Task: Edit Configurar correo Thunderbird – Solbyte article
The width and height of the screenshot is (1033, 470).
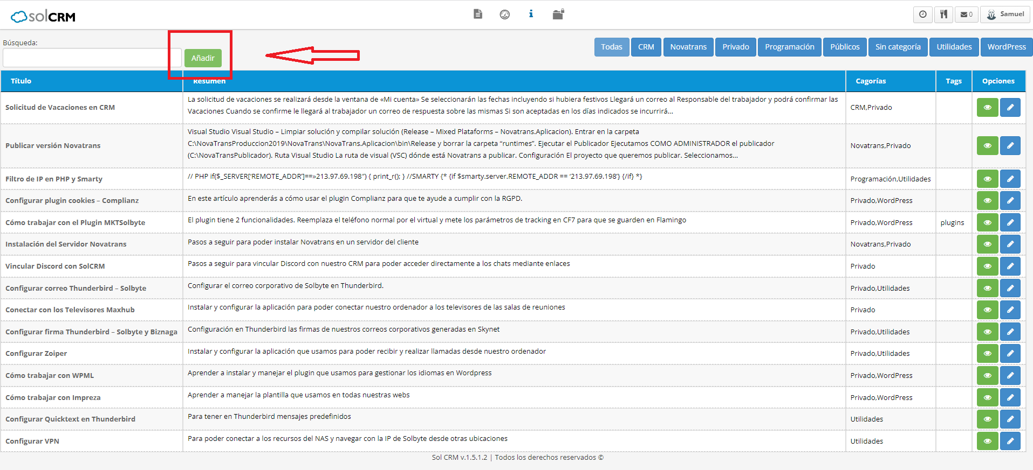Action: [1010, 288]
